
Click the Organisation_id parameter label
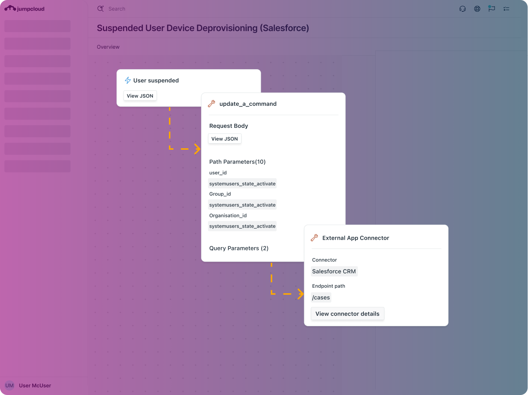click(x=228, y=215)
